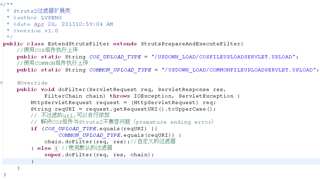This screenshot has width=320, height=181.
Task: Click the else keyword
Action: (44, 148)
